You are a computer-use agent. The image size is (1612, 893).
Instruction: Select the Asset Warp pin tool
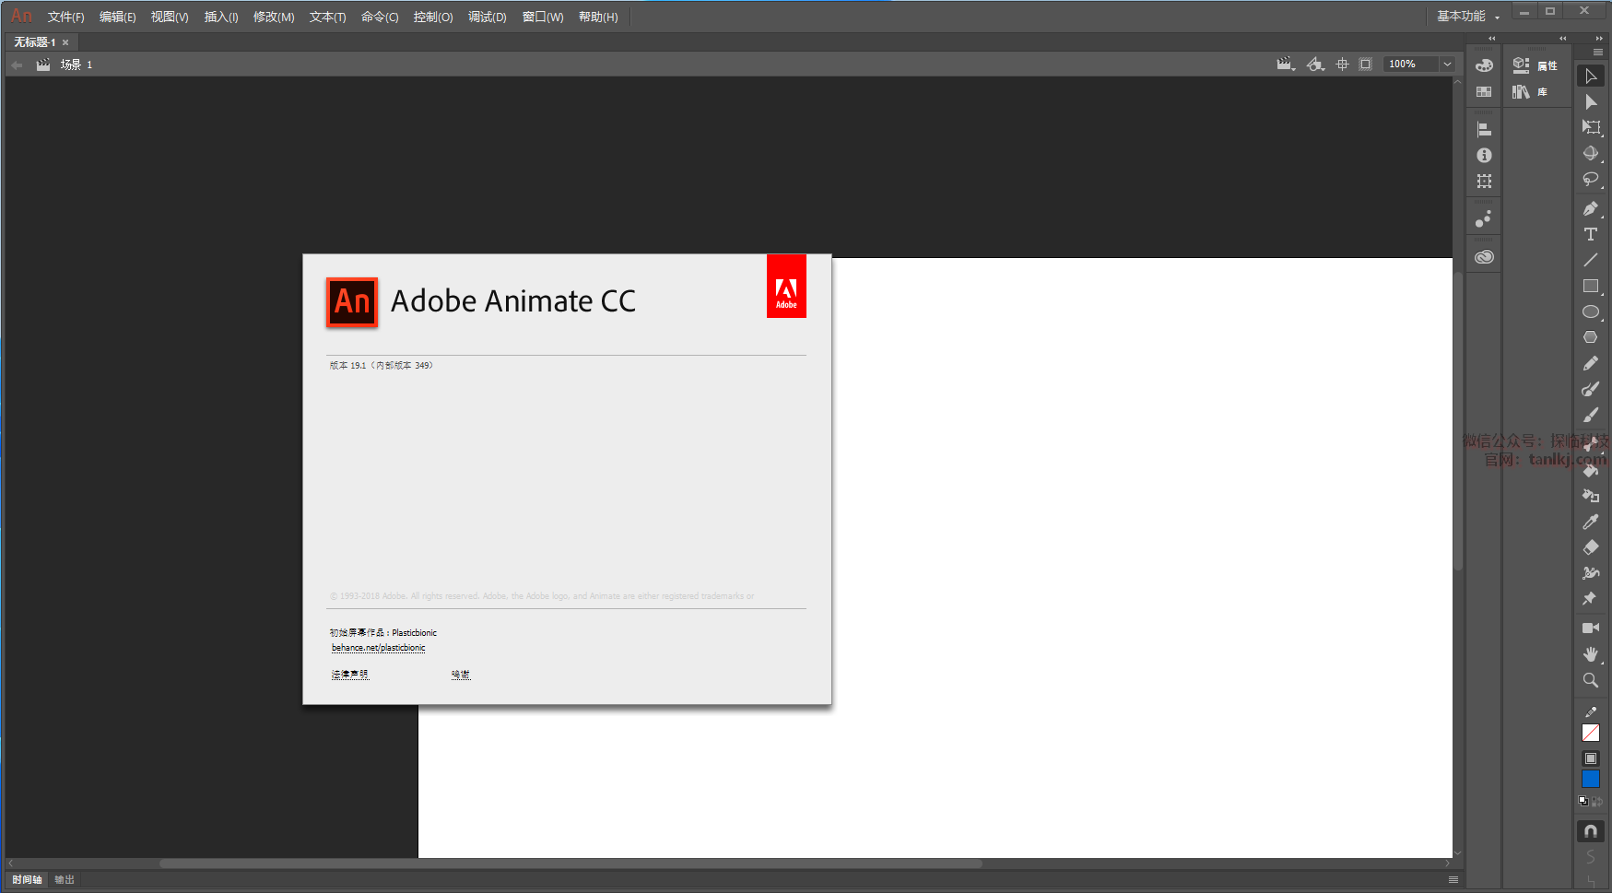(1591, 599)
